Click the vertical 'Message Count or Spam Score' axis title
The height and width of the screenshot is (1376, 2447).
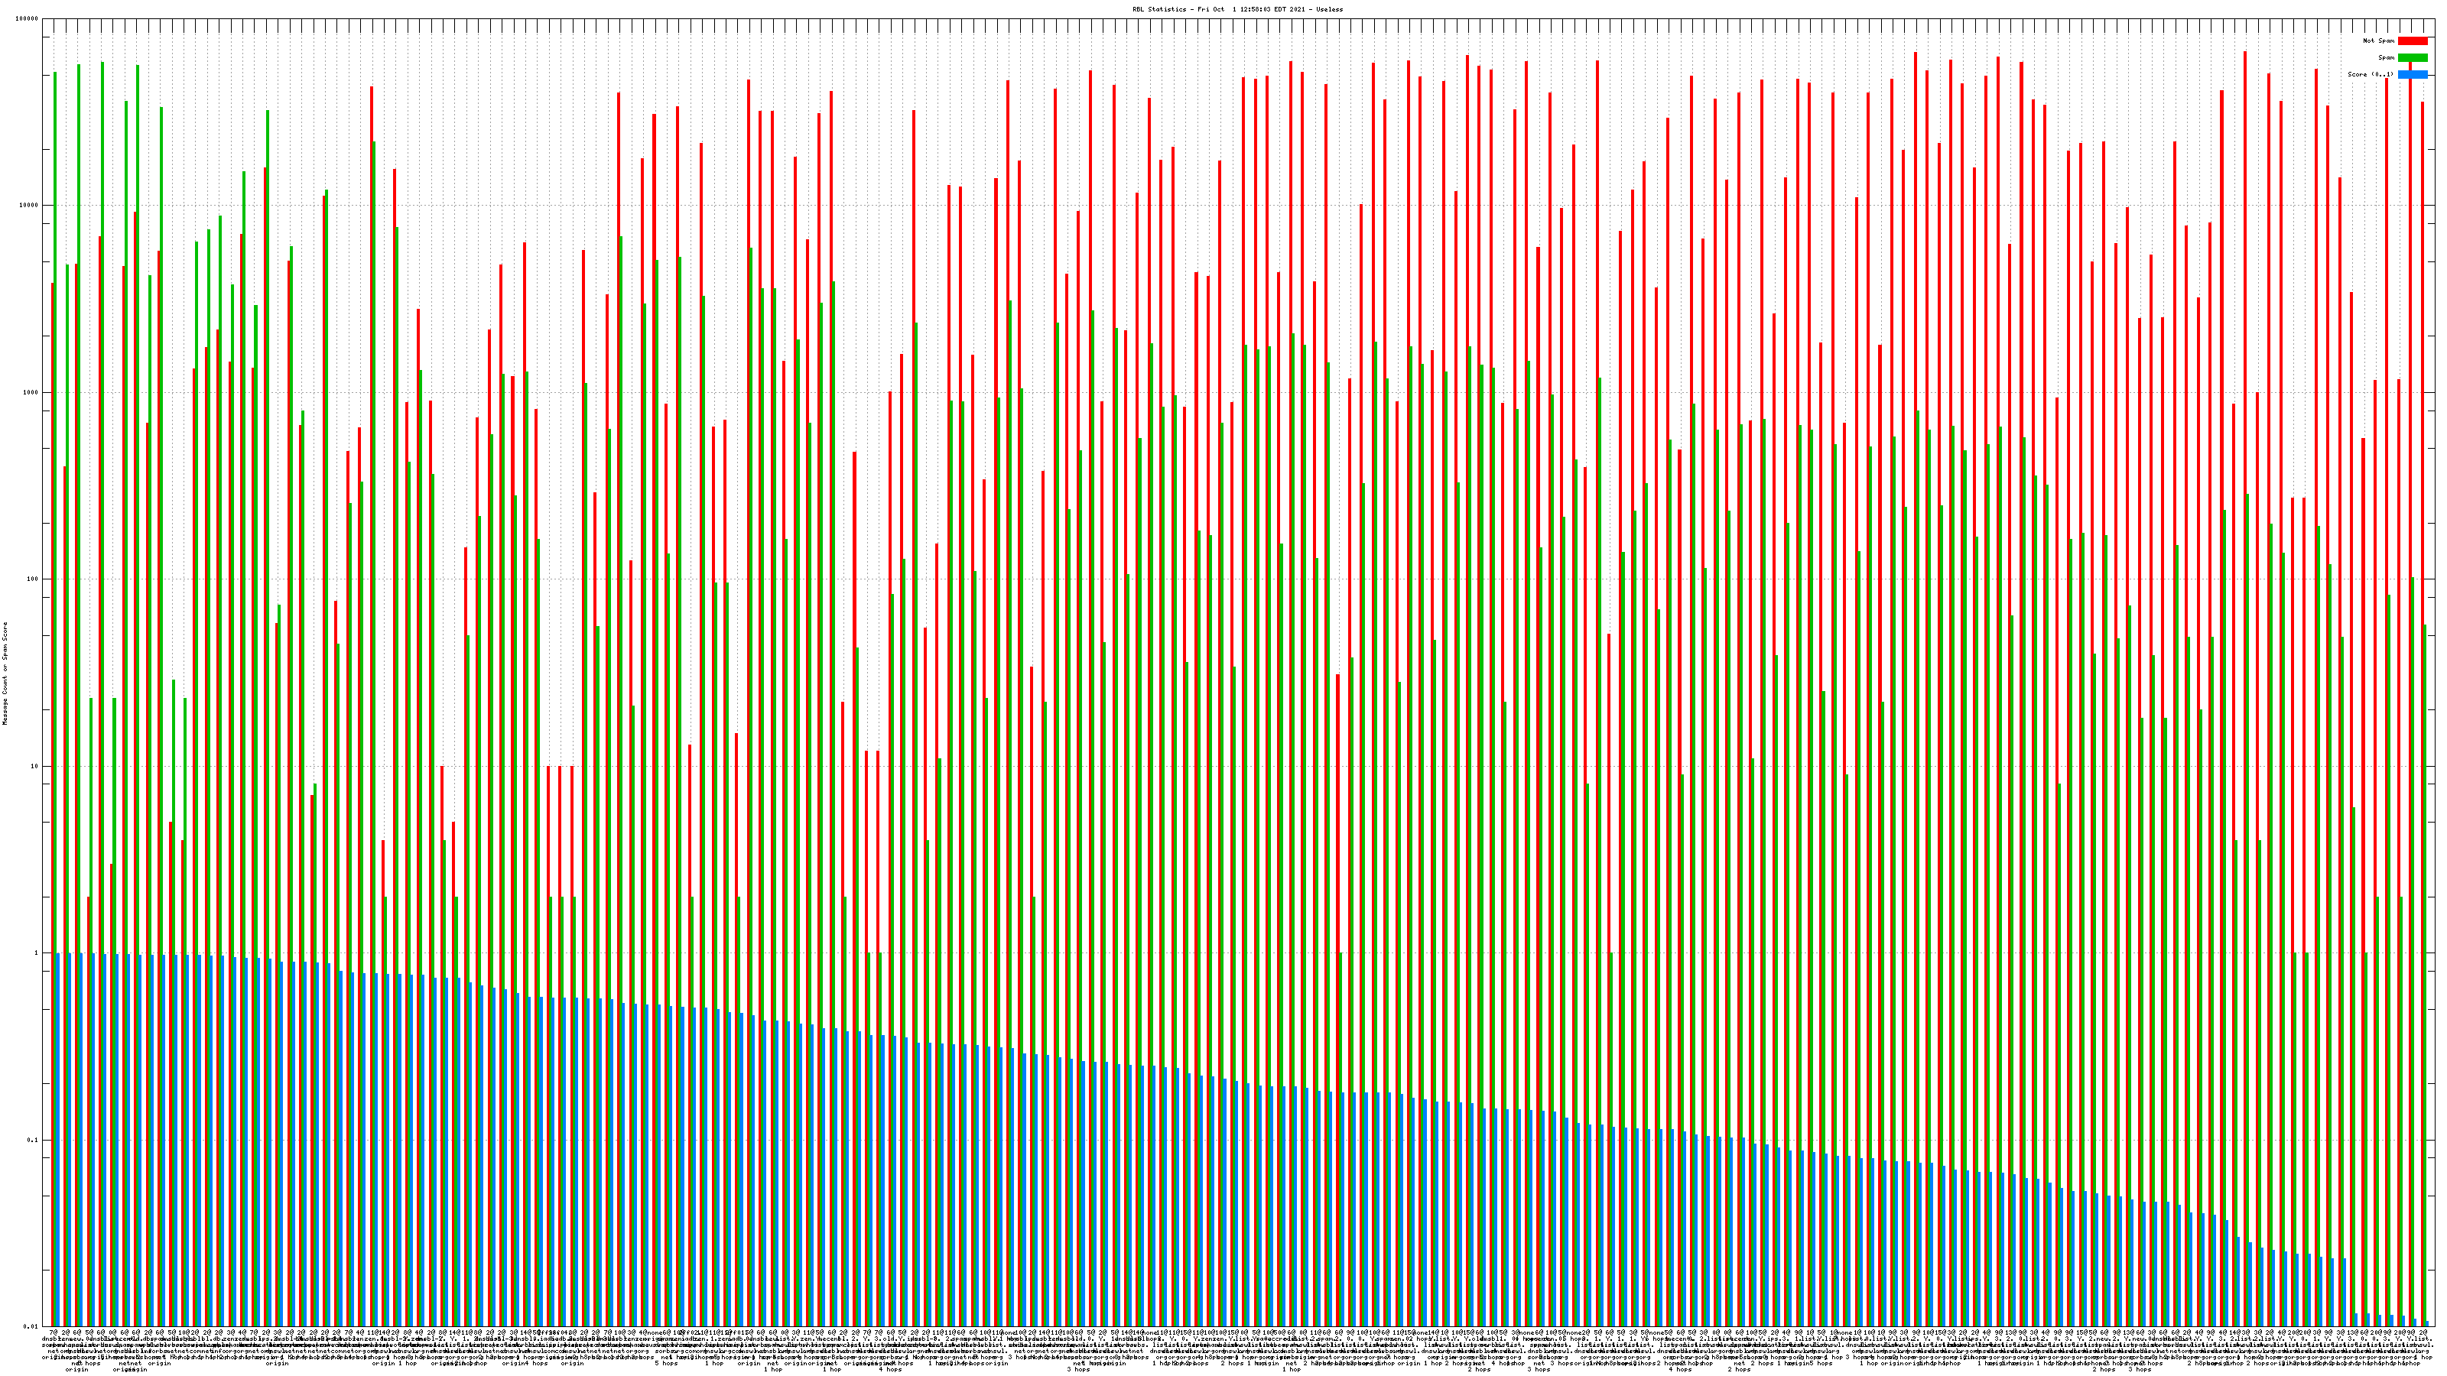tap(5, 673)
